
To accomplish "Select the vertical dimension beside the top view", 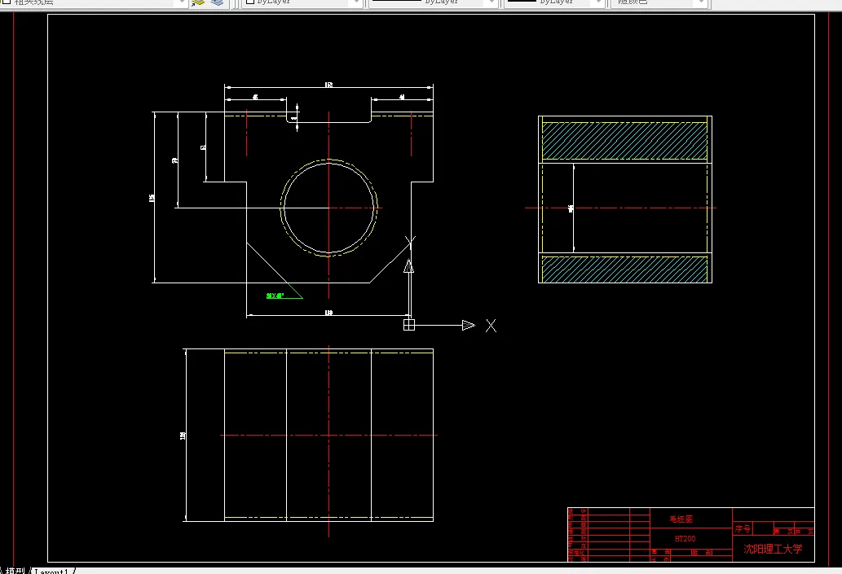I will 183,435.
